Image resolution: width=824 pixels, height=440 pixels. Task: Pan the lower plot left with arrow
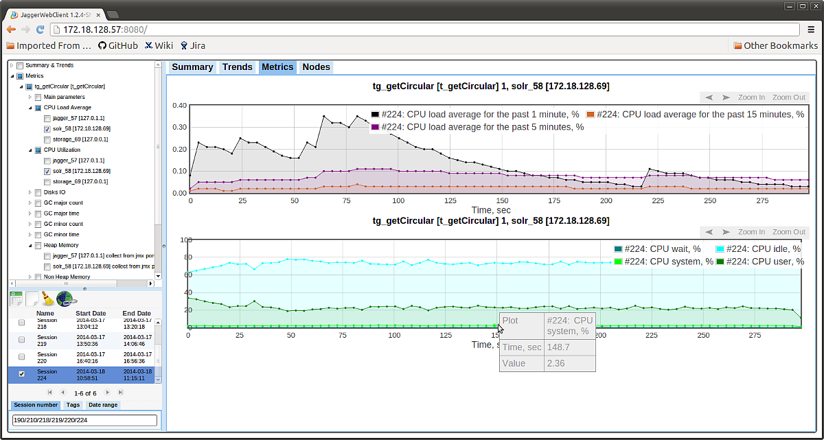pos(709,232)
